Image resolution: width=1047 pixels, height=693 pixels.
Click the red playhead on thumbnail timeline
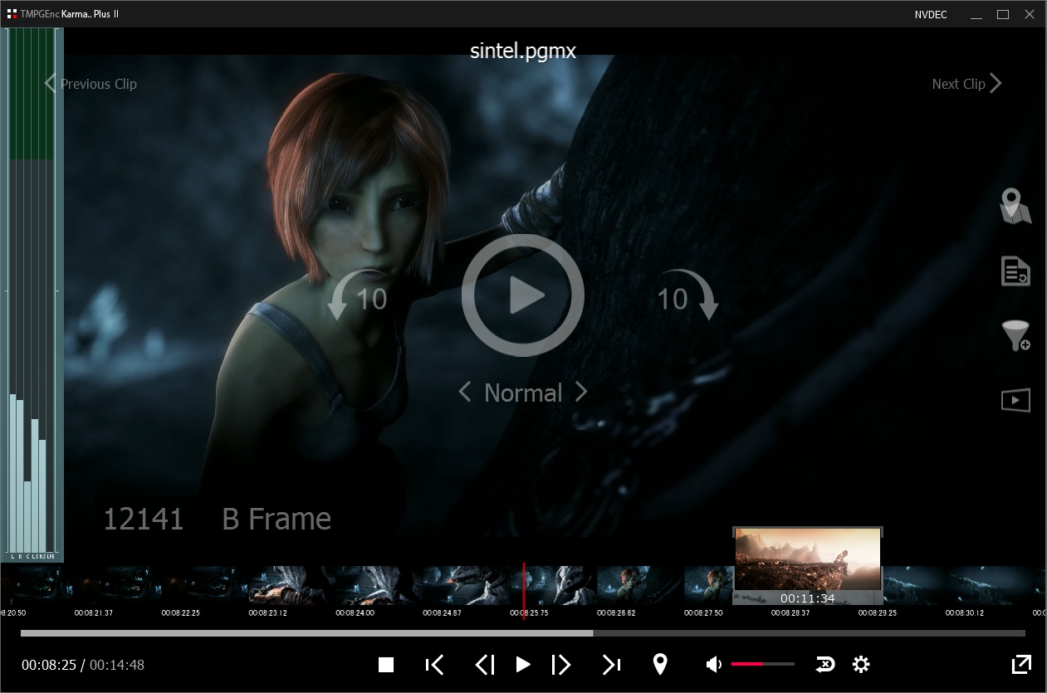523,592
